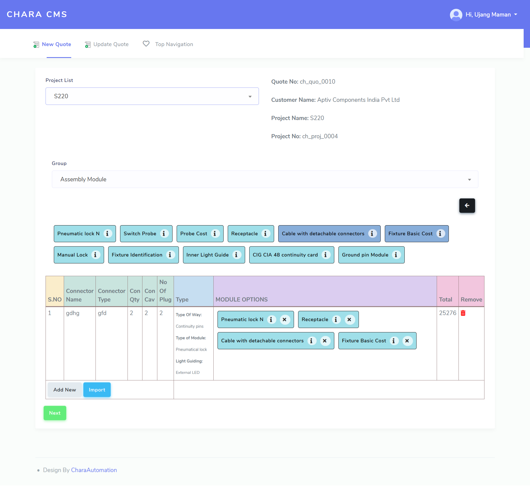Click the blue Import button
530x486 pixels.
coord(97,390)
